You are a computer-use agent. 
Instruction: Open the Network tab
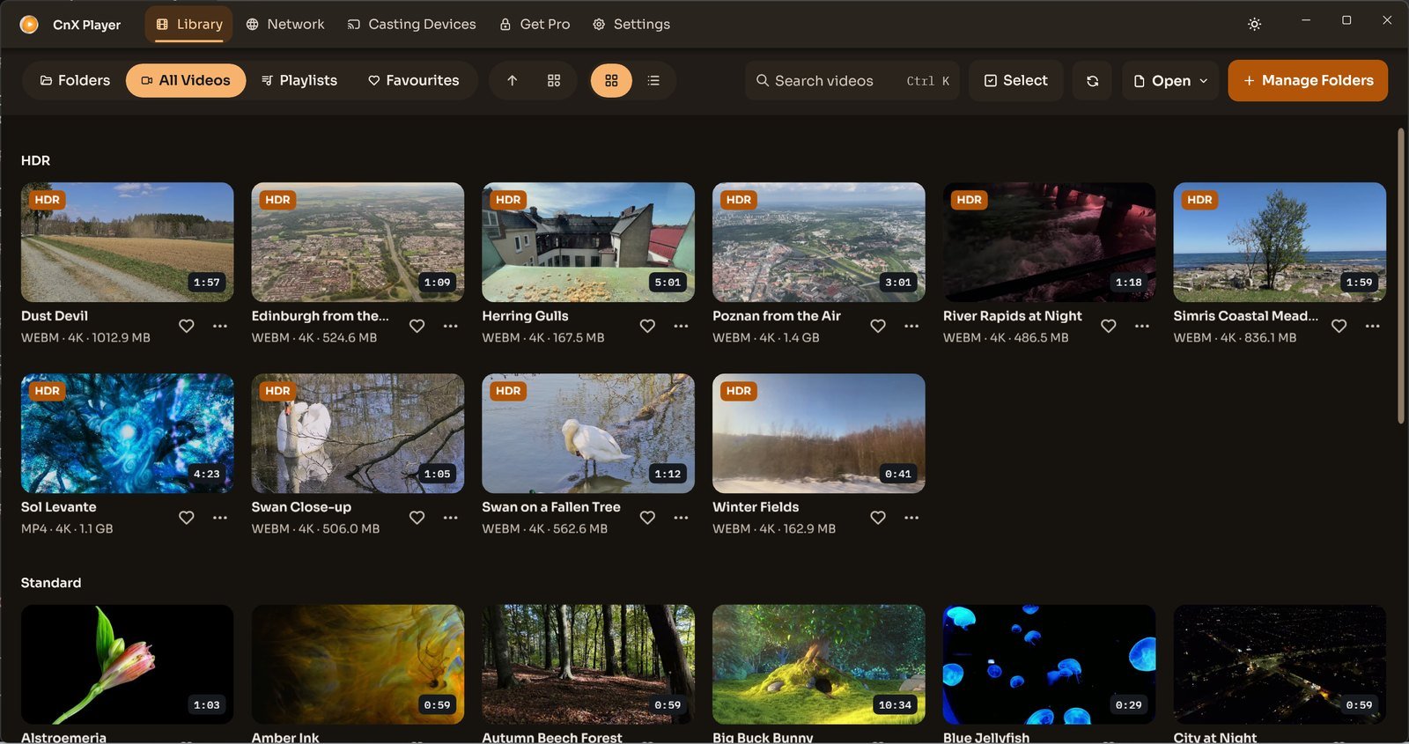coord(285,25)
